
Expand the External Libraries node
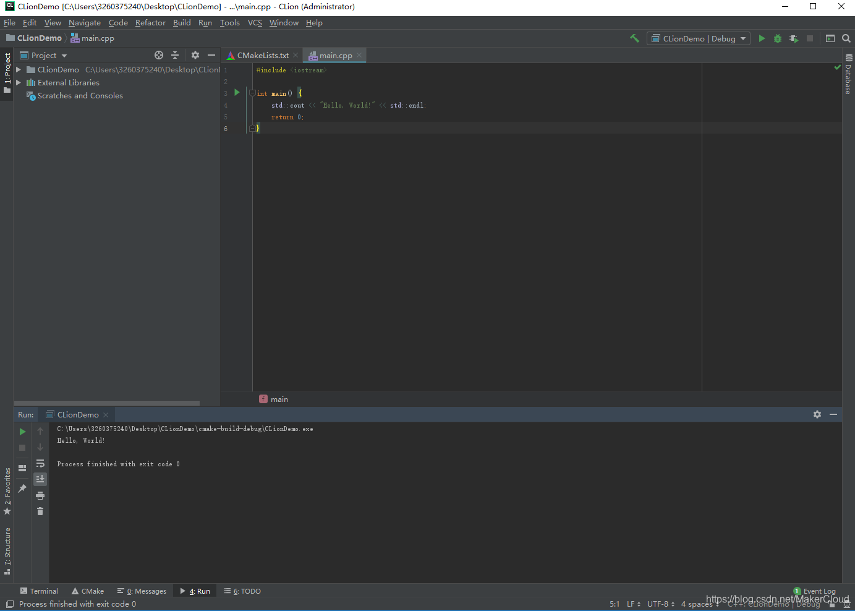point(19,82)
